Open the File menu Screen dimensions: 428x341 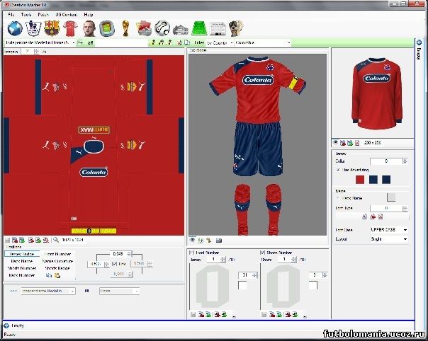(x=11, y=14)
